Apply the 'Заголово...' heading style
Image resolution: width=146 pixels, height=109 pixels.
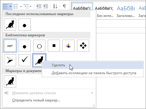click(x=126, y=11)
